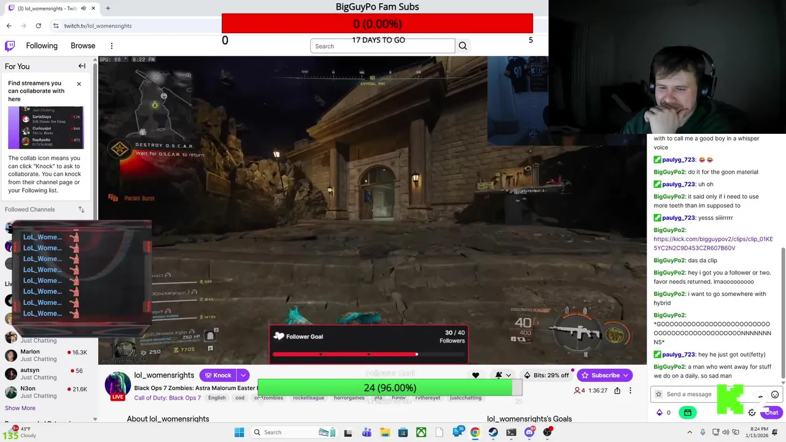This screenshot has height=442, width=786.
Task: Send message with the Chat button
Action: click(x=771, y=413)
